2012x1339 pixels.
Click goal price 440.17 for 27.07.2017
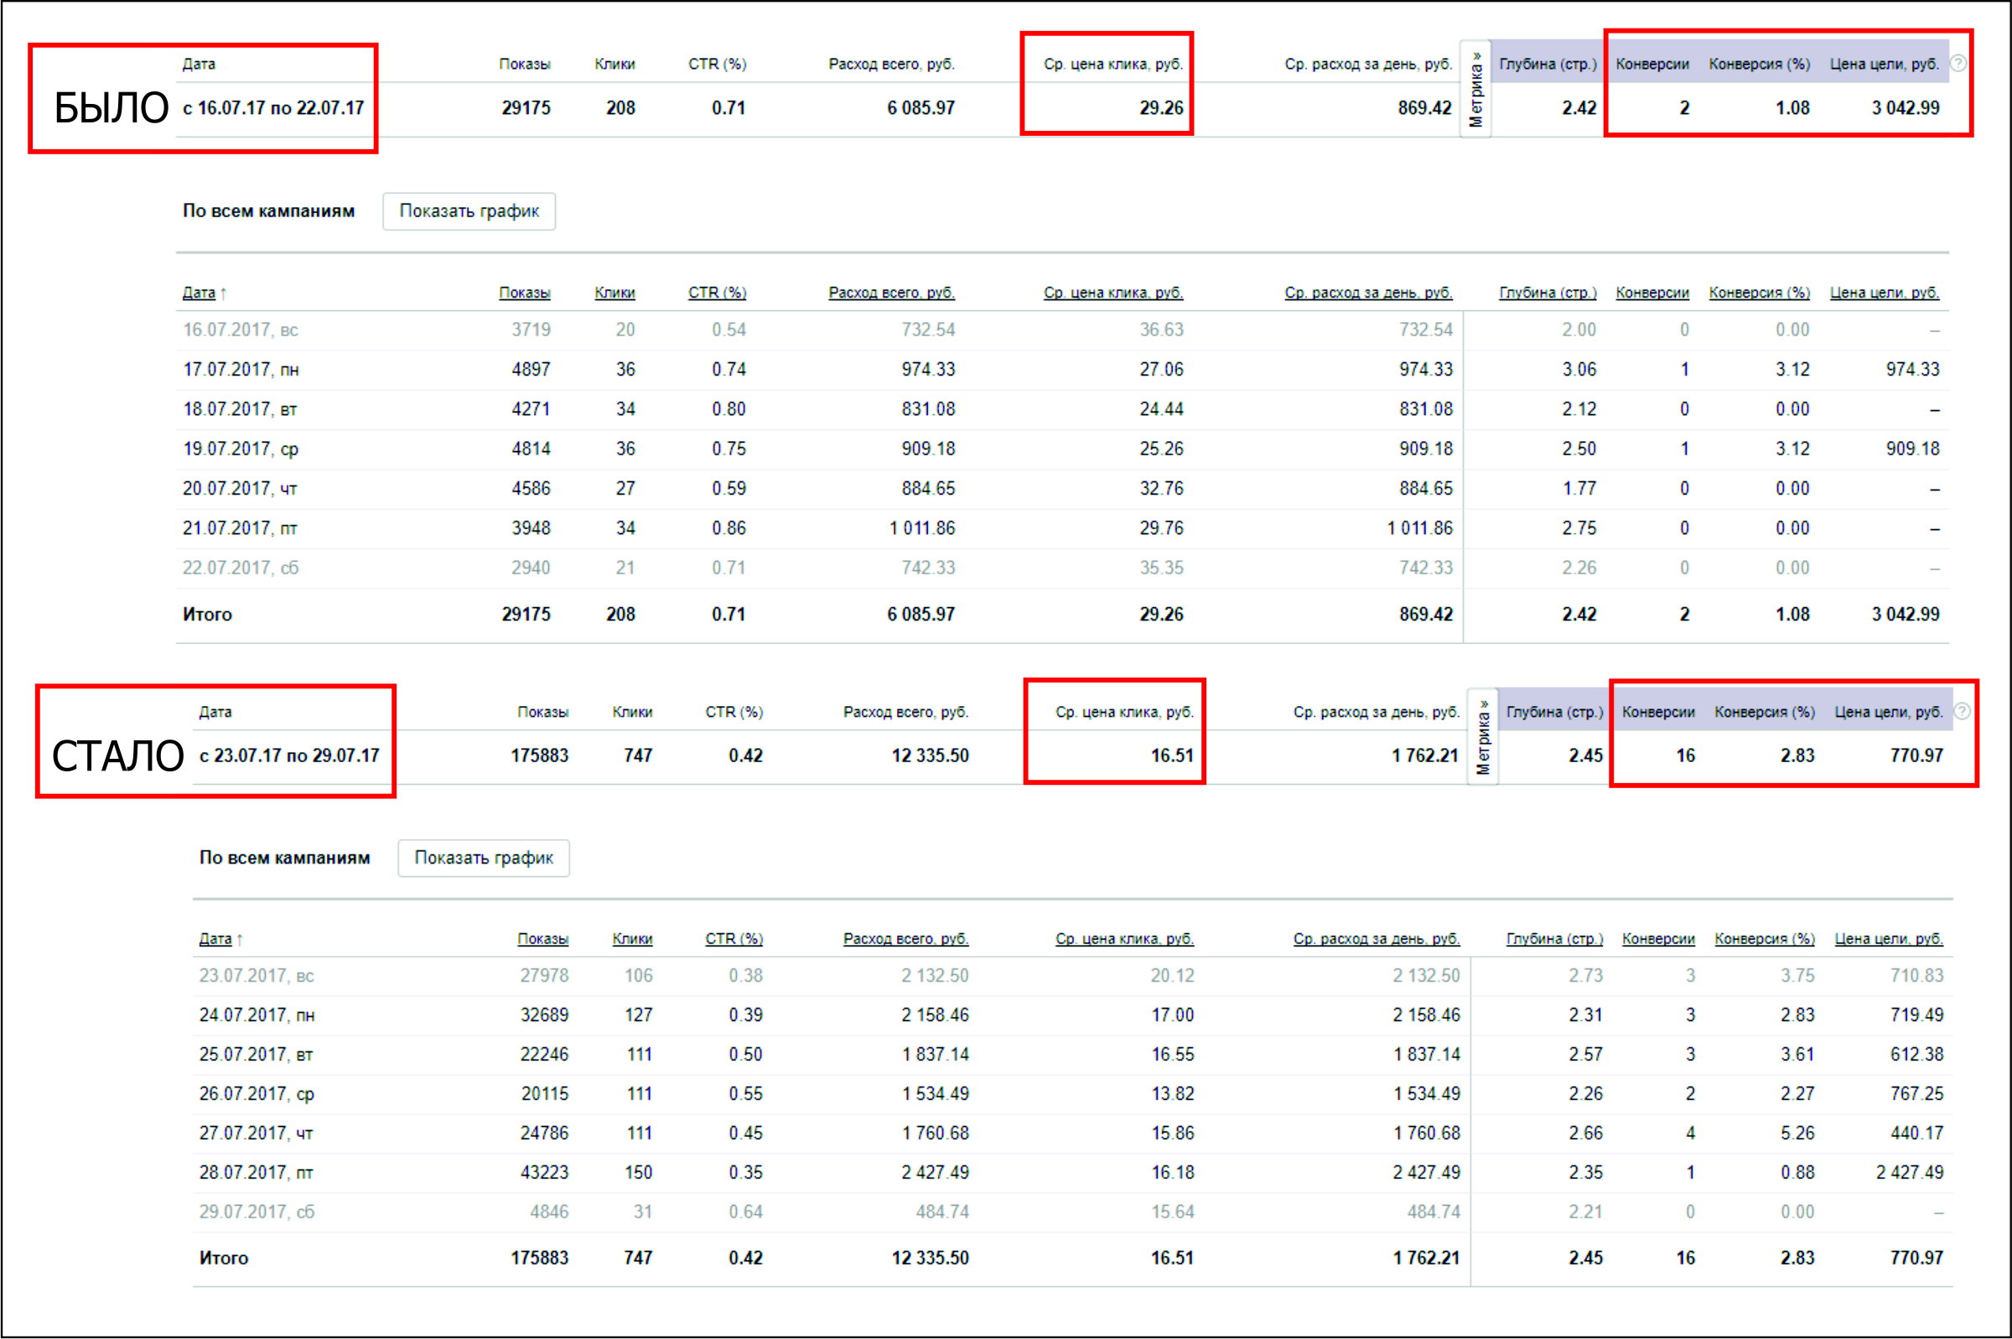click(1916, 1134)
